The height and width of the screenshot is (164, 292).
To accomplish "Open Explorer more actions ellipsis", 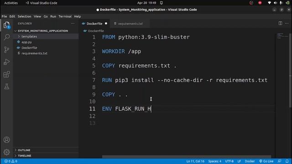I will click(73, 23).
